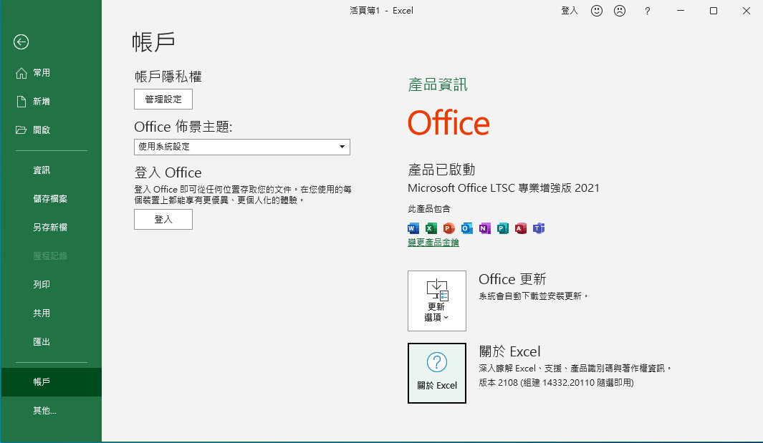Viewport: 763px width, 443px height.
Task: Click the Excel app icon under 此產品包含
Action: [431, 228]
